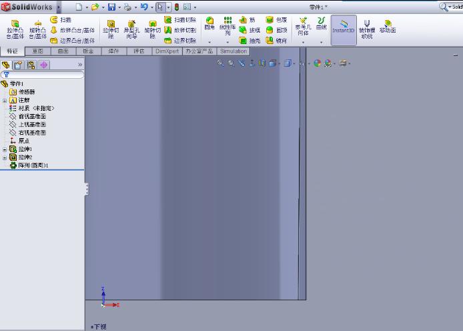Screen dimensions: 463x331
Task: Click the Undo arrow icon
Action: 144,7
